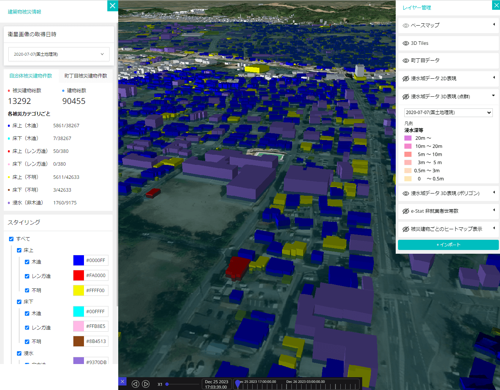Click the 浸水（非木造） 1760/9175 row
The width and height of the screenshot is (500, 390).
coord(42,203)
